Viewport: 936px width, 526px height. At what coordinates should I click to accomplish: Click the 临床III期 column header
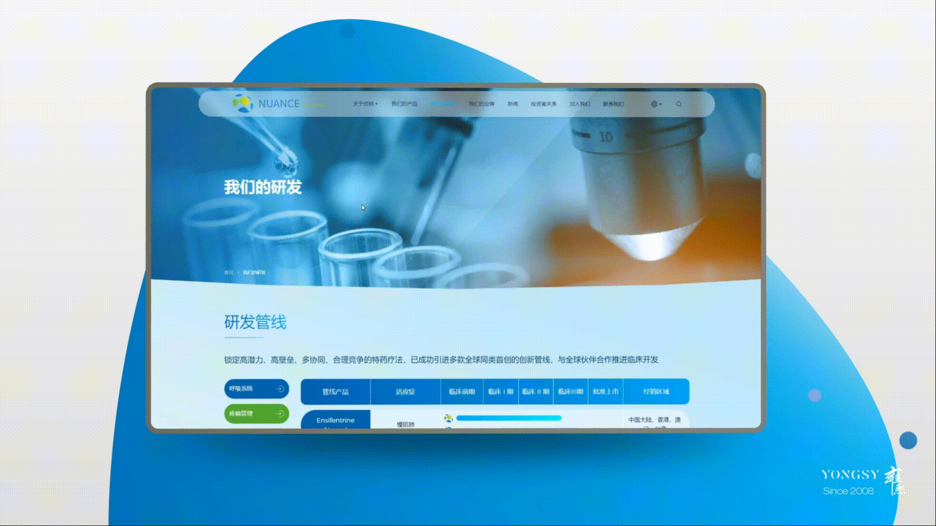coord(570,392)
